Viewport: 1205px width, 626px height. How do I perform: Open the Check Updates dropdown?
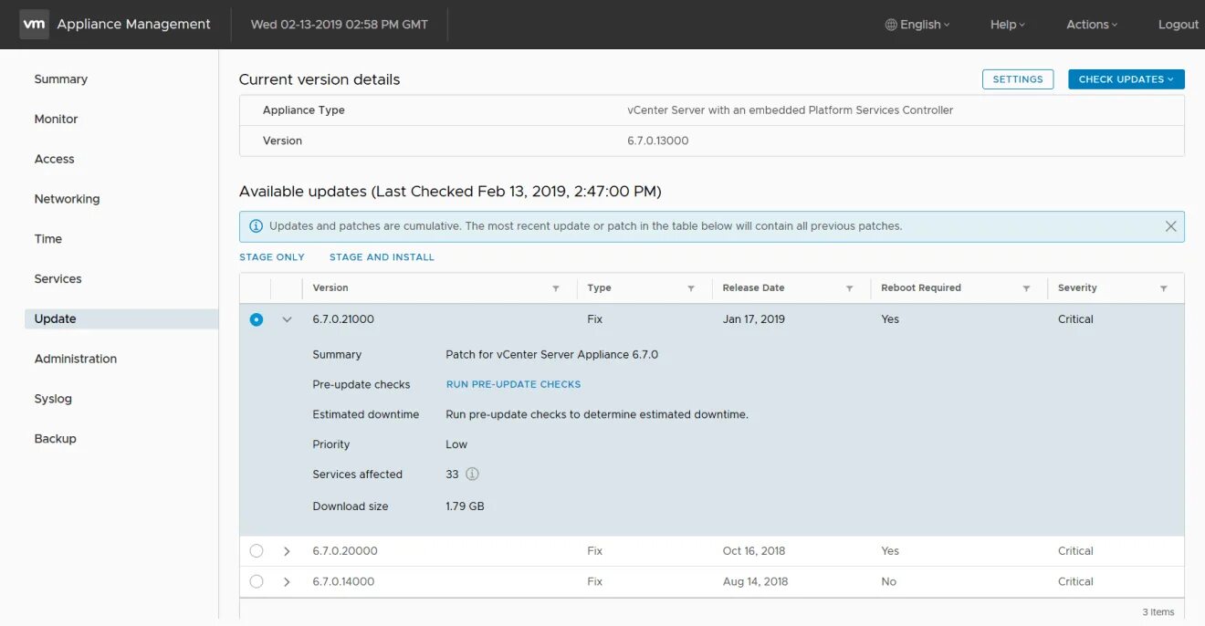1126,79
